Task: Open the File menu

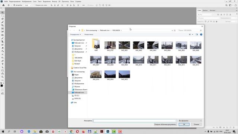Action: (x=6, y=1)
